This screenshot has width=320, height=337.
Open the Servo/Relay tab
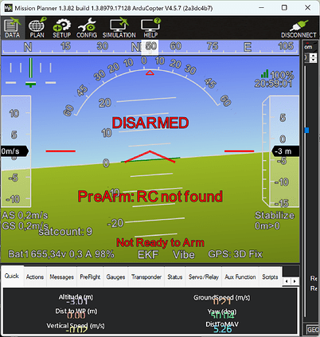204,277
